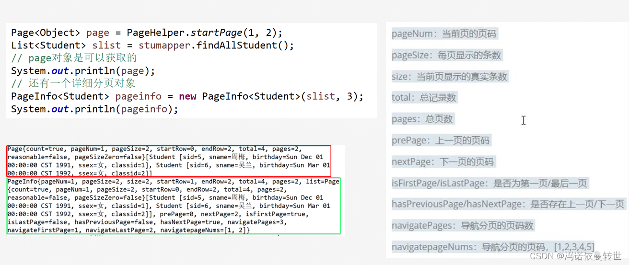Click the "isFirstPage/isLastPage" description line
Image resolution: width=629 pixels, height=265 pixels.
(x=489, y=183)
